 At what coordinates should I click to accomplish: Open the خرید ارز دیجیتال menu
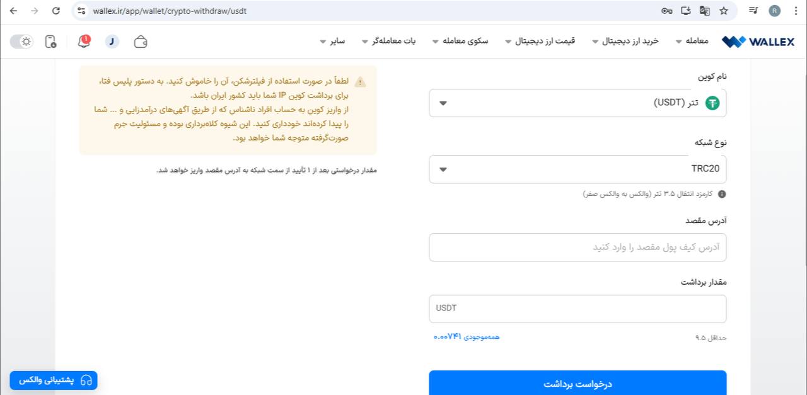[625, 41]
